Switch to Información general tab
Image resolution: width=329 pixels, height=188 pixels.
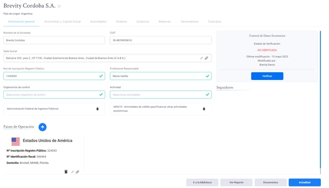[x=21, y=22]
